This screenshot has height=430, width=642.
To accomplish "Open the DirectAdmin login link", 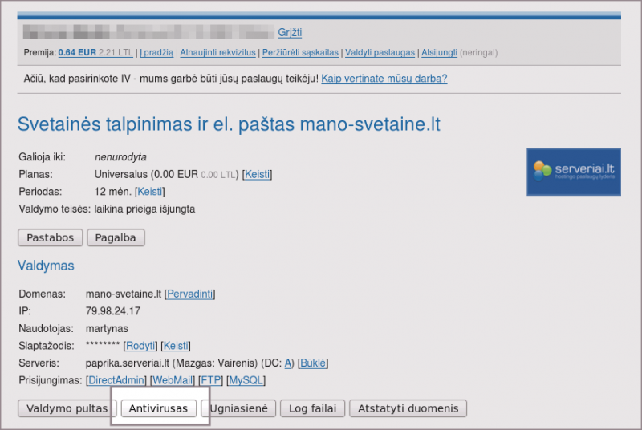I will click(x=117, y=380).
